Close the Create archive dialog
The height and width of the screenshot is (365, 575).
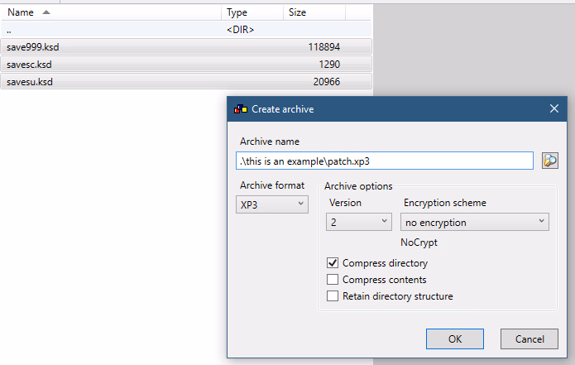(x=554, y=109)
